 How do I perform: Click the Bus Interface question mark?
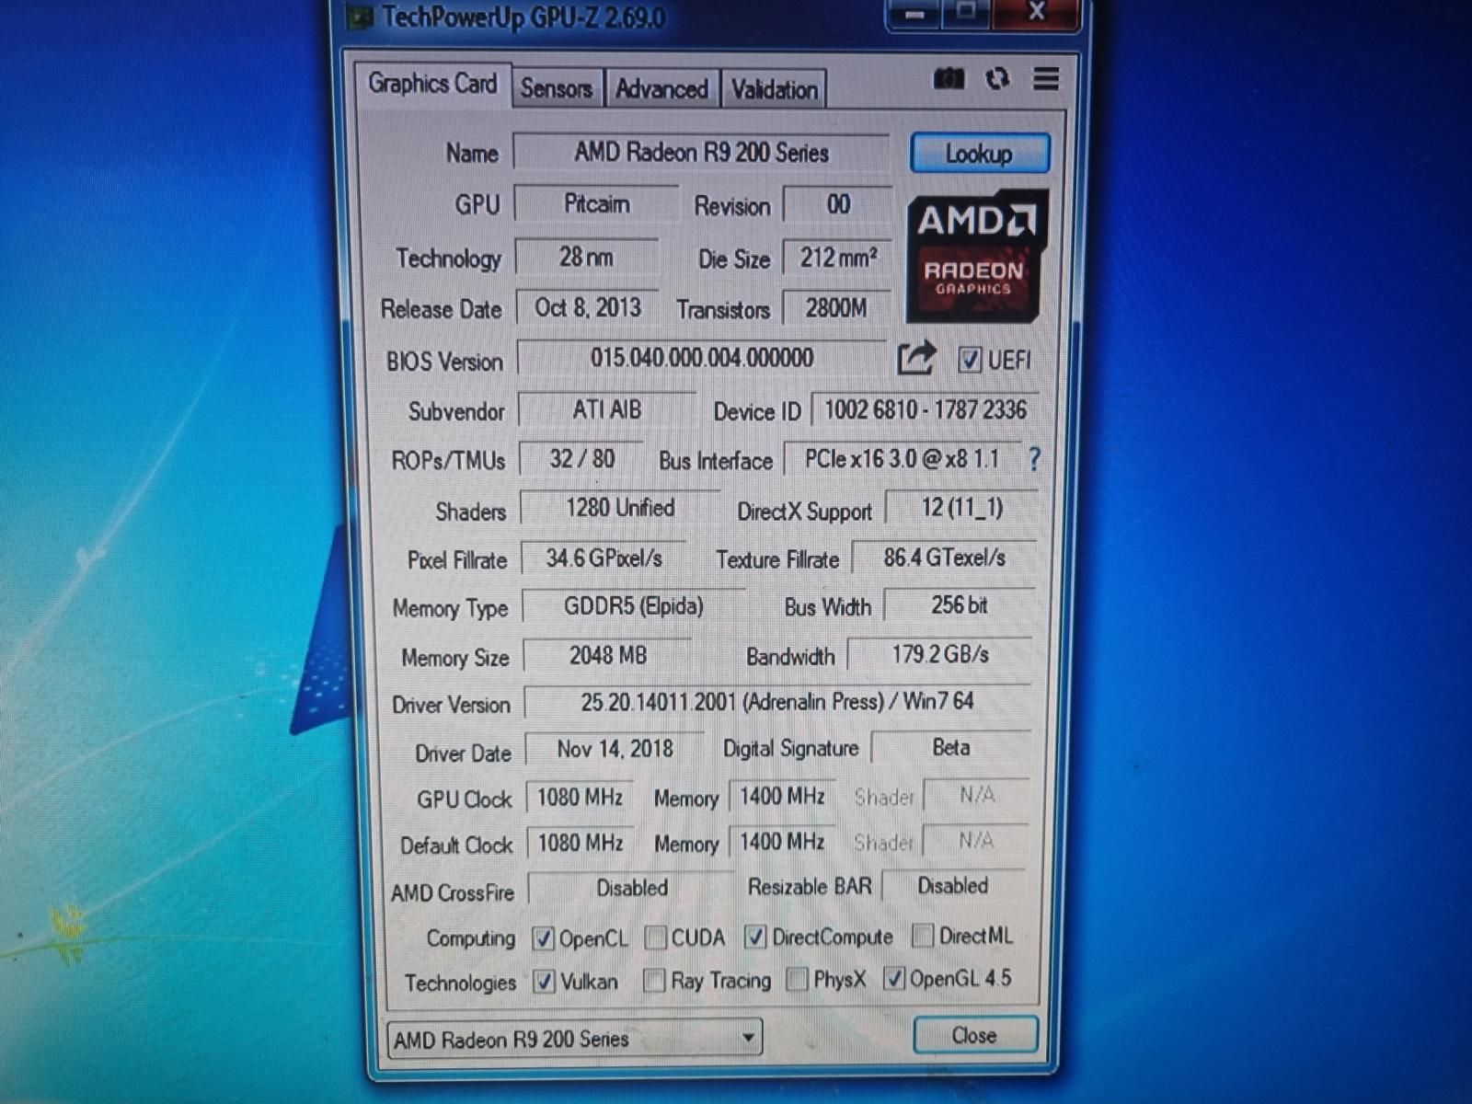[x=1034, y=458]
